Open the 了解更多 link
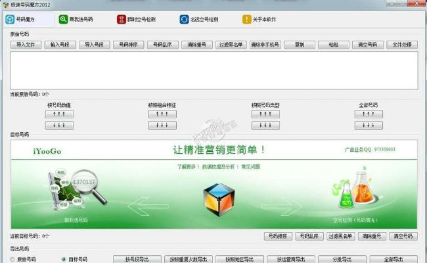The height and width of the screenshot is (263, 427). point(187,166)
